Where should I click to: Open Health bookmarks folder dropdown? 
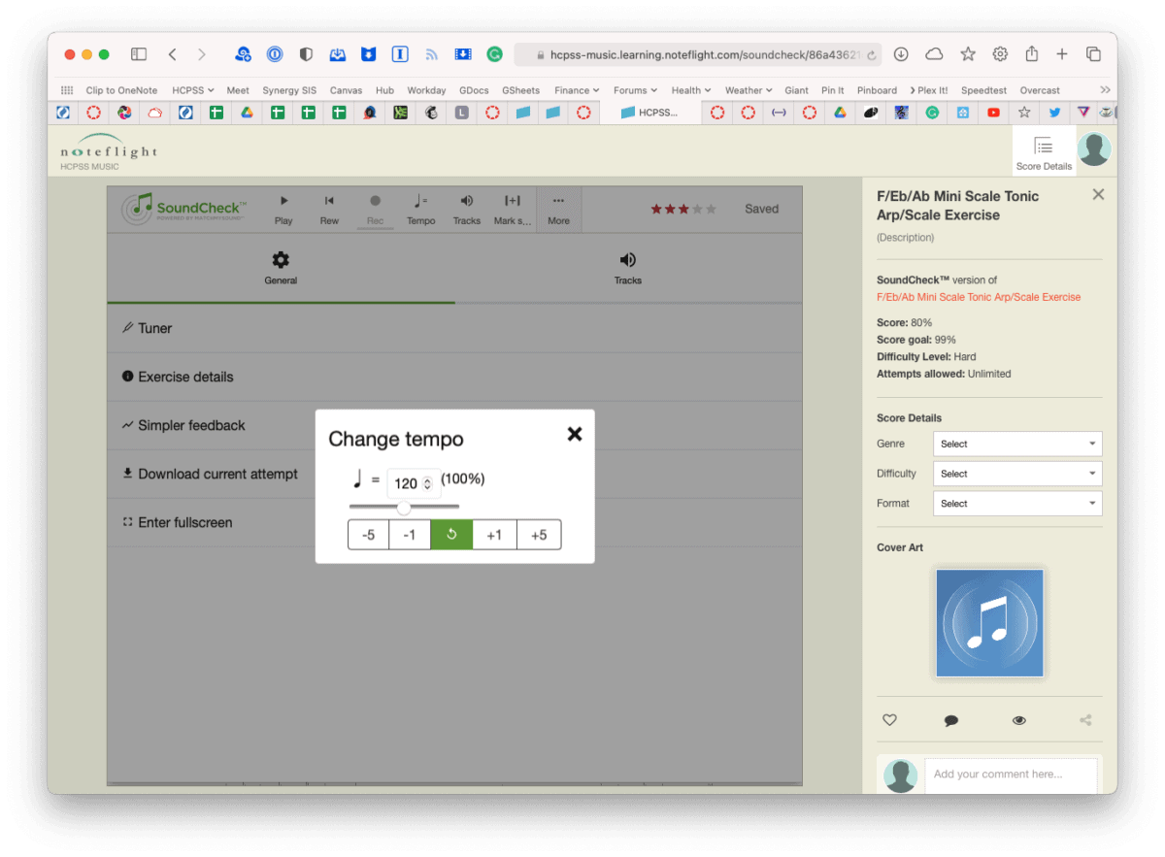691,90
